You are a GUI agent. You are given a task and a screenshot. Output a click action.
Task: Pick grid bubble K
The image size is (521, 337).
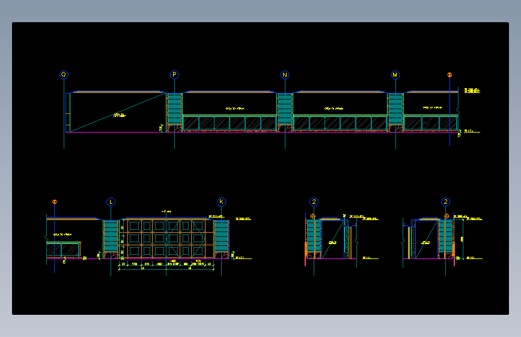[221, 201]
